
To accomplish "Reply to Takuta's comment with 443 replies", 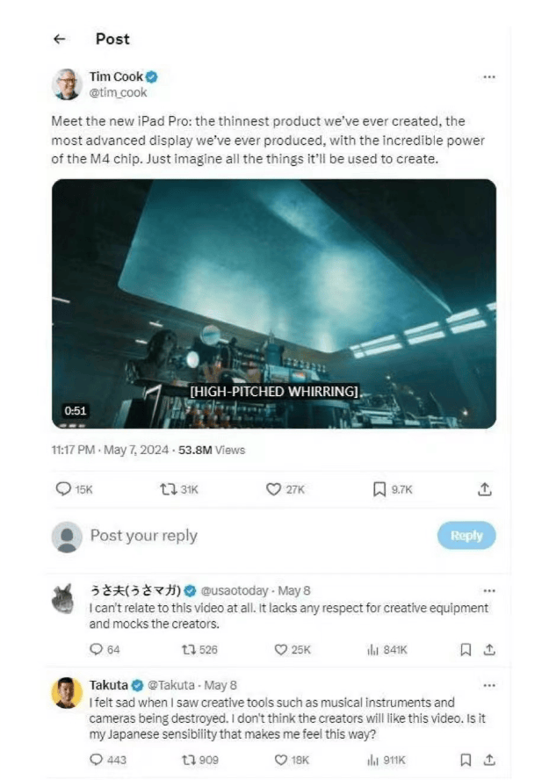I will coord(96,760).
